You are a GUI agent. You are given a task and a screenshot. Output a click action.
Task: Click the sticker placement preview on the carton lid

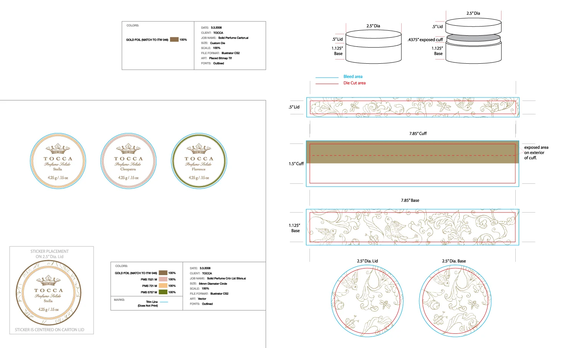click(x=48, y=293)
